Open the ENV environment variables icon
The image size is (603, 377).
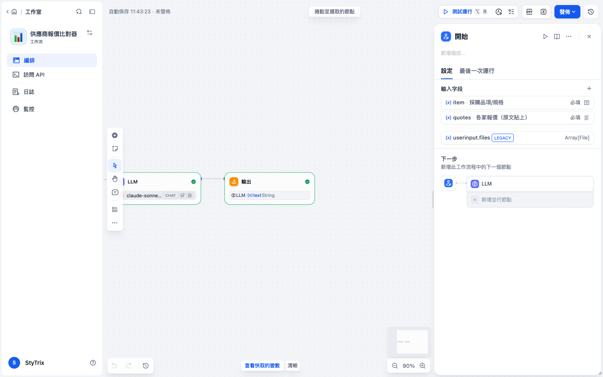(x=529, y=12)
